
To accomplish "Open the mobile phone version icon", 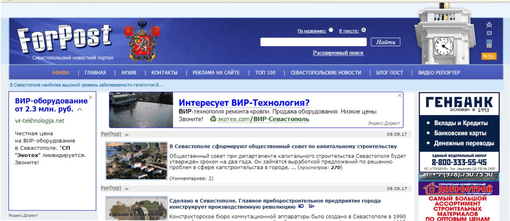I will click(x=489, y=43).
